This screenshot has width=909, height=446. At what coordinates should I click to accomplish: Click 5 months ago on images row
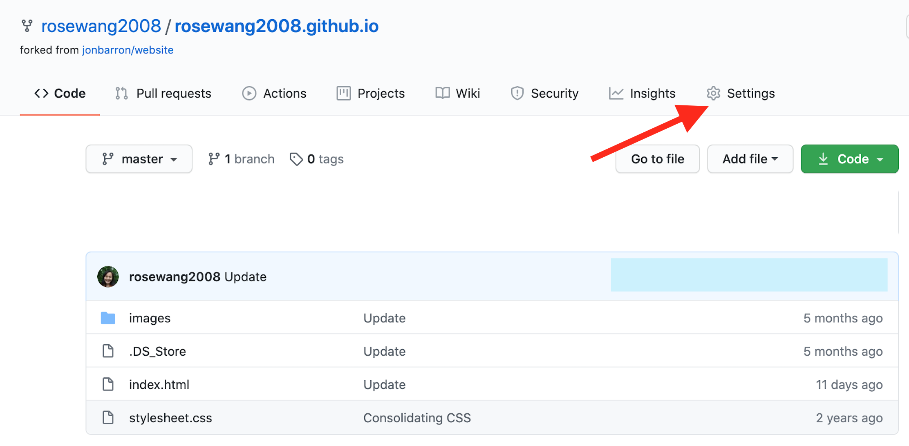843,318
